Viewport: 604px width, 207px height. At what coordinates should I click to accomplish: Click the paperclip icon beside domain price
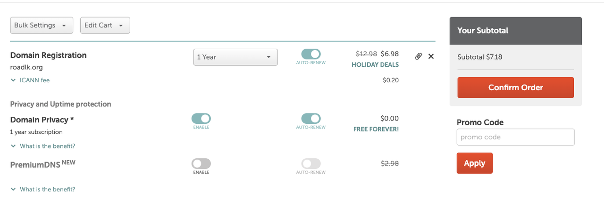point(418,56)
